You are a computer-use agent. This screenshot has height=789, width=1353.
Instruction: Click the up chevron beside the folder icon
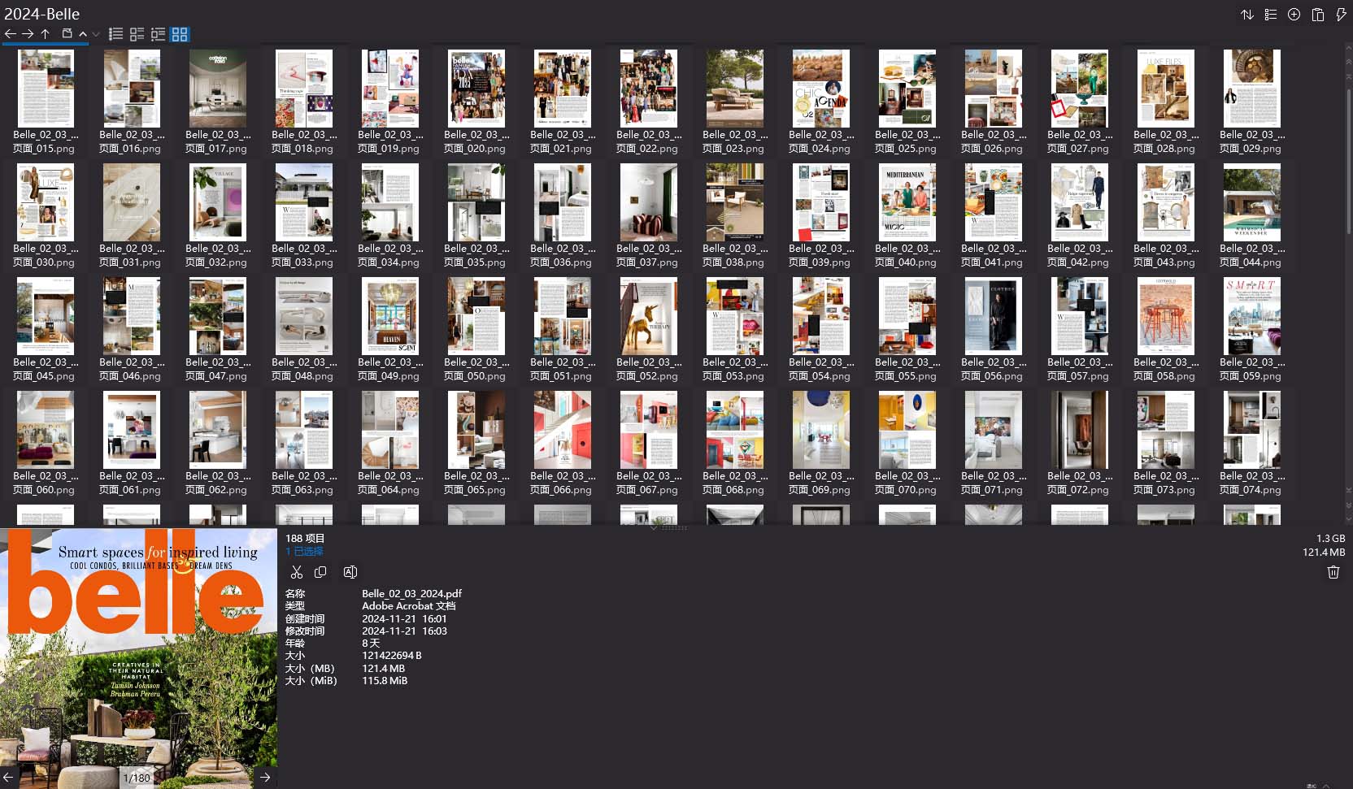point(83,34)
